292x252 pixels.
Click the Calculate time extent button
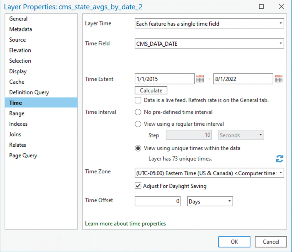[x=151, y=91]
